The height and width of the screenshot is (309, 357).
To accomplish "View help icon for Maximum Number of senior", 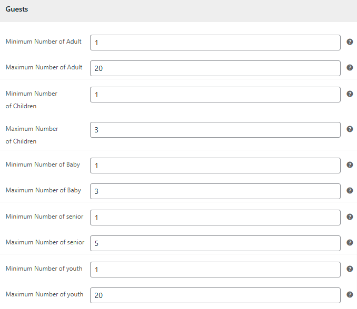I will 350,243.
